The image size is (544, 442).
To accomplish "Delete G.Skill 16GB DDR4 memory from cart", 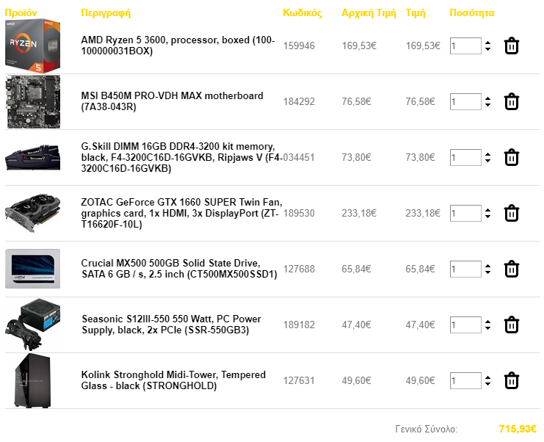I will [512, 158].
